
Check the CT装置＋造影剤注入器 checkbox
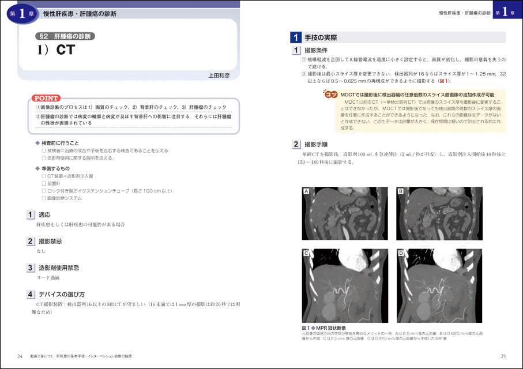click(x=44, y=176)
